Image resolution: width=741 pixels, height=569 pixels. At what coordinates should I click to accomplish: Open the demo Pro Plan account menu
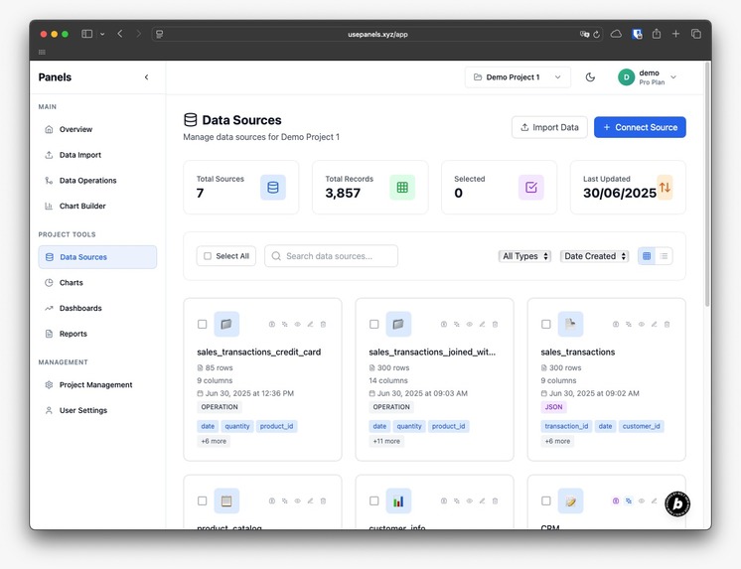(x=648, y=77)
